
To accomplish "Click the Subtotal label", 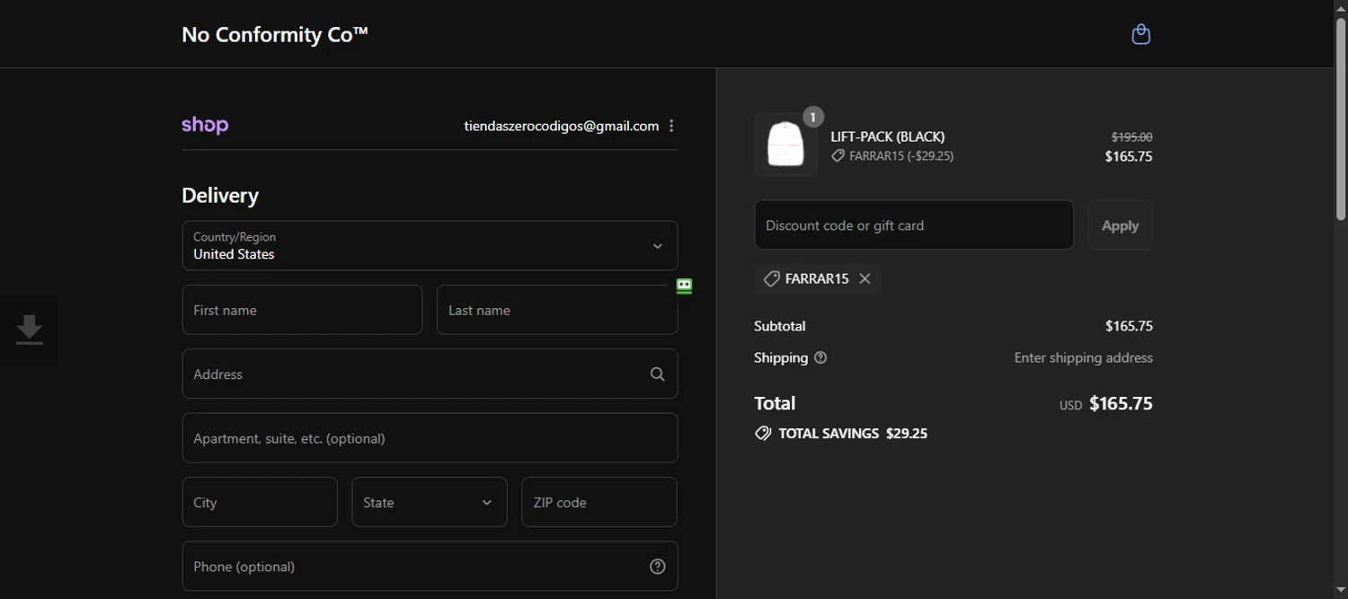I will pos(780,326).
